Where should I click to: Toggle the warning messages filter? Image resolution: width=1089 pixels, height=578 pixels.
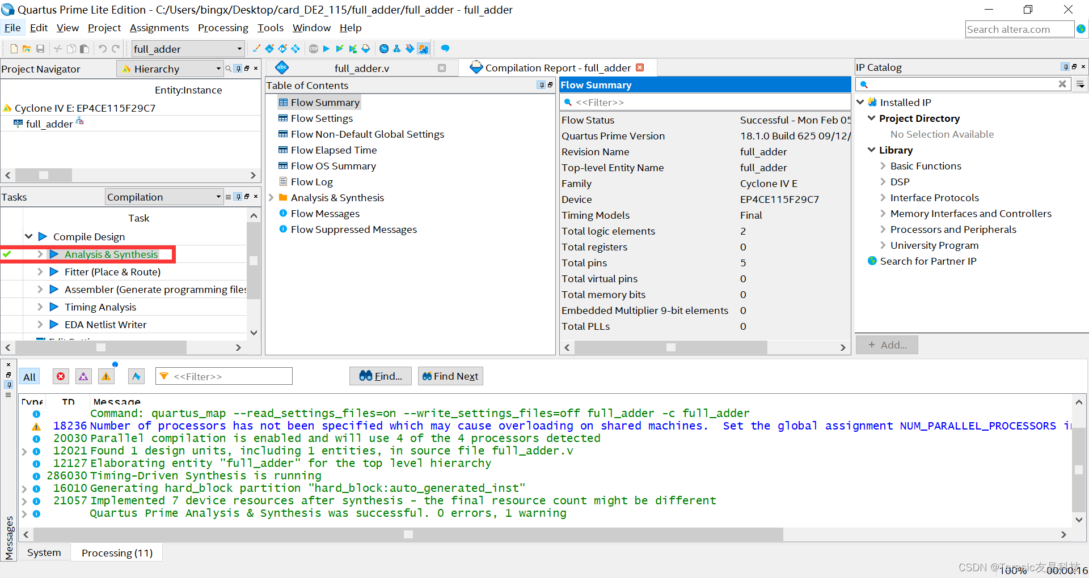tap(106, 376)
